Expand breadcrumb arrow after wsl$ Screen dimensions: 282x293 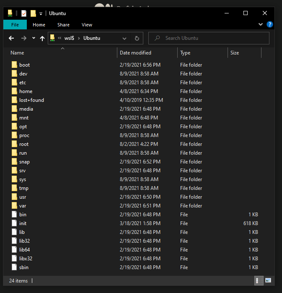(x=79, y=38)
